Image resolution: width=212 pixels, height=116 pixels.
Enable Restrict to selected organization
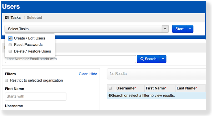point(7,80)
